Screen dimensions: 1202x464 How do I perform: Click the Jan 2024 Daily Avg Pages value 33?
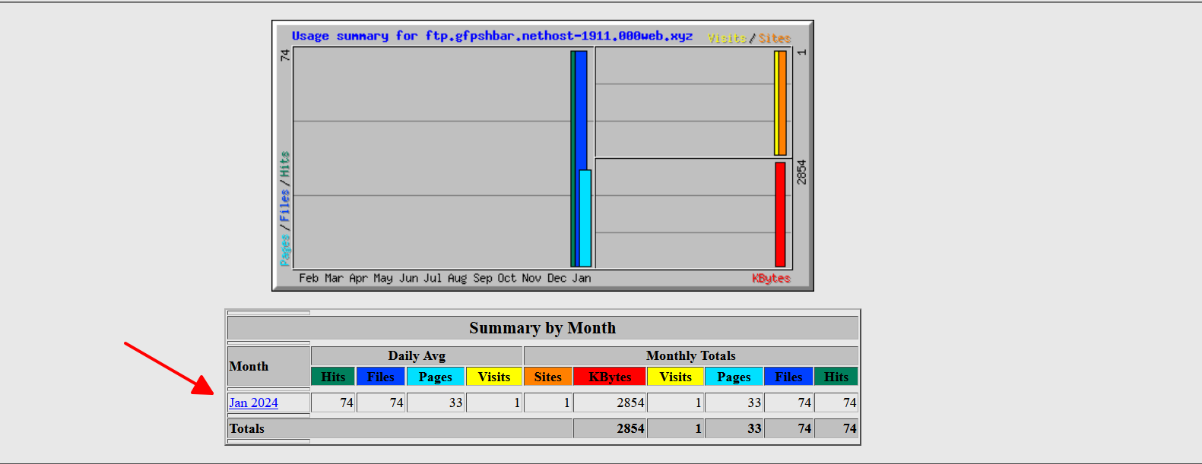[x=455, y=402]
